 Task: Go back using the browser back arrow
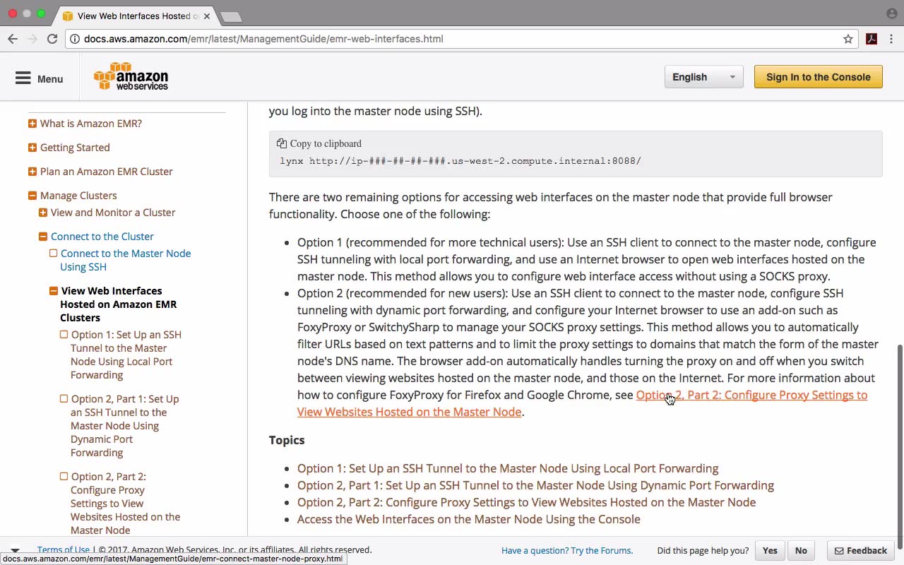point(13,39)
